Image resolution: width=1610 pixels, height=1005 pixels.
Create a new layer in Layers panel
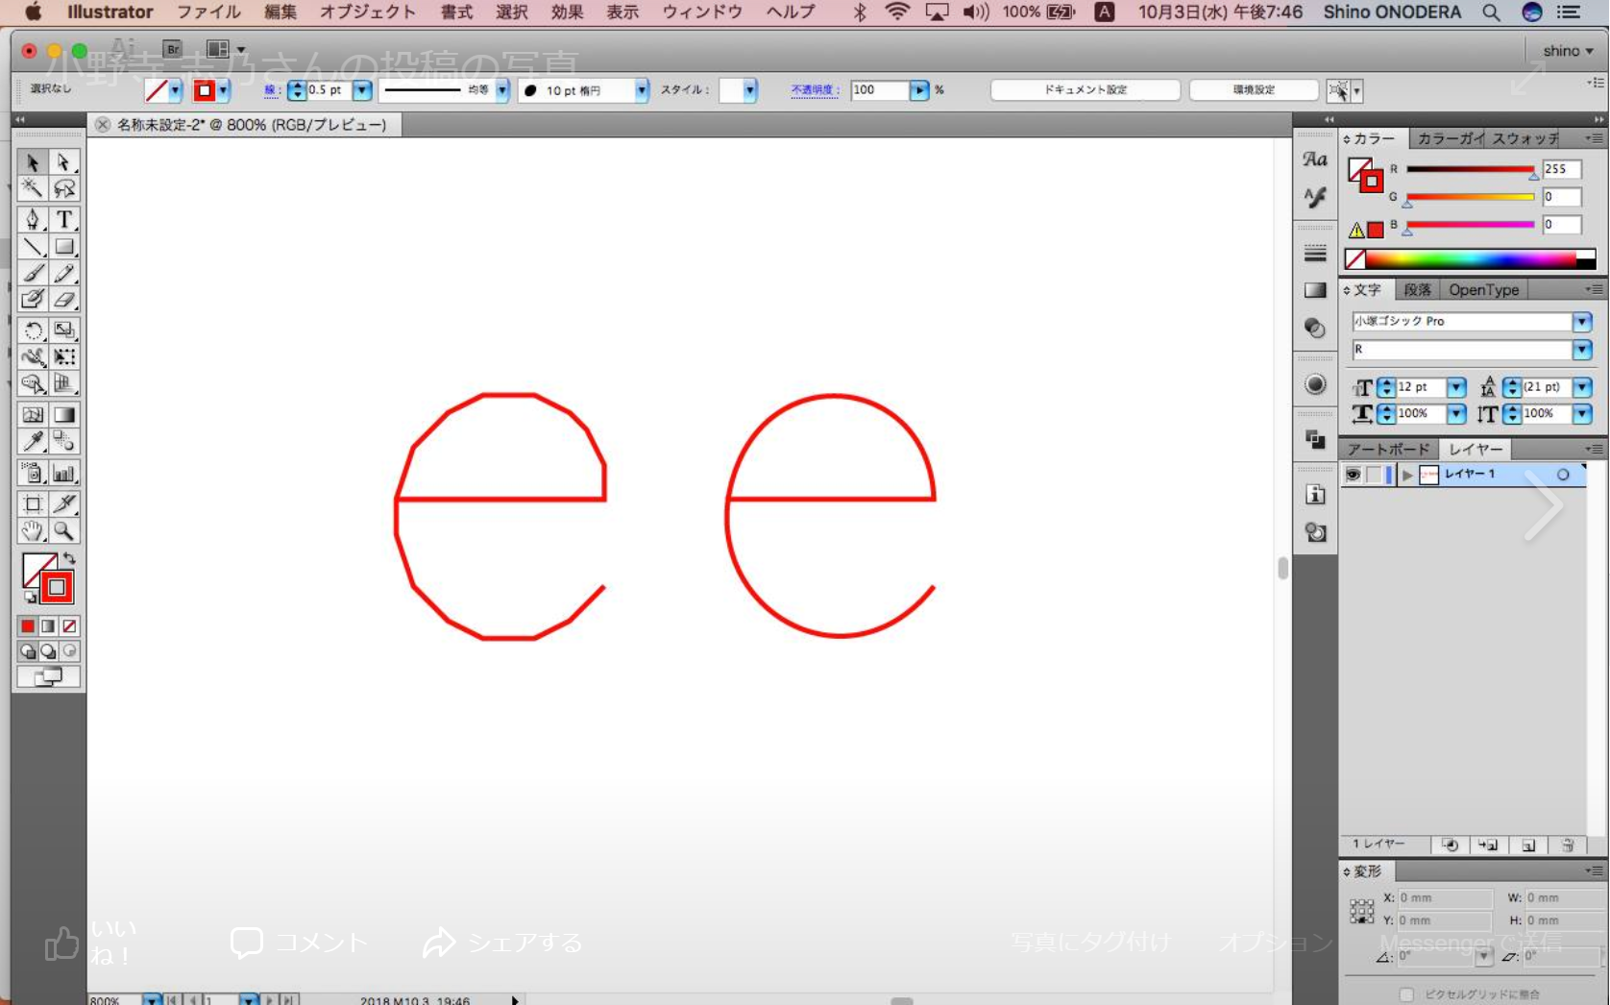pos(1527,846)
